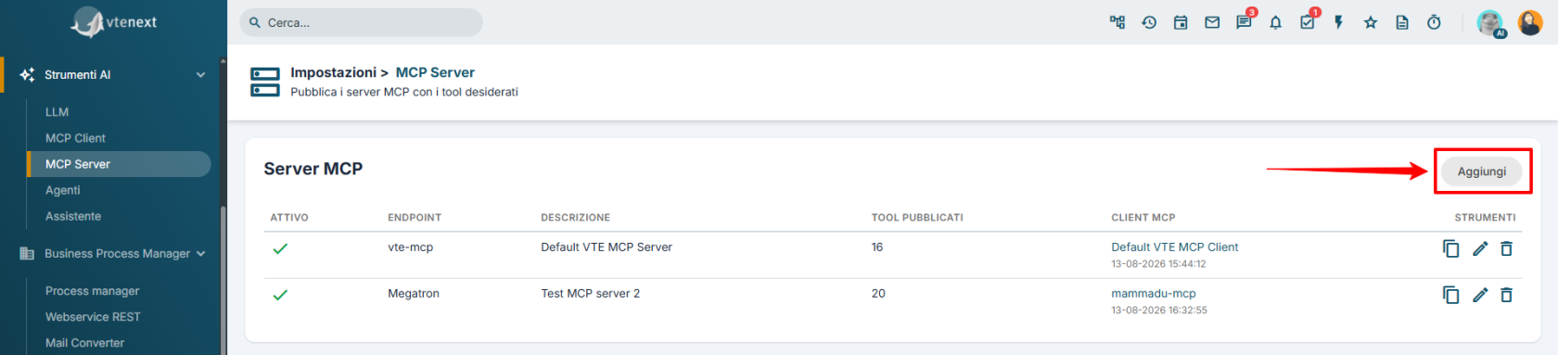The height and width of the screenshot is (355, 1558).
Task: Go to Impostazioni breadcrumb
Action: click(333, 72)
